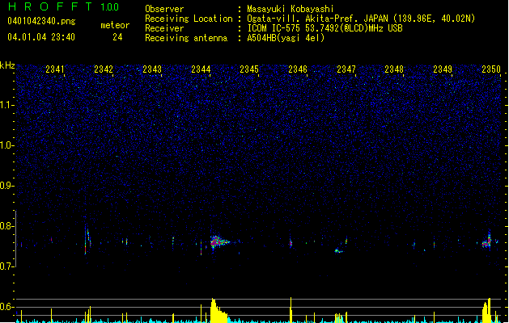
Task: Click the 'Receiving antenna' field label
Action: [186, 38]
